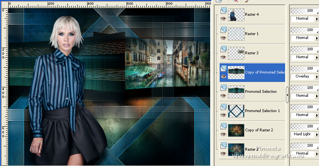Viewport: 319px width, 166px height.
Task: Click the Raster 3 layer type icon
Action: 224,49
